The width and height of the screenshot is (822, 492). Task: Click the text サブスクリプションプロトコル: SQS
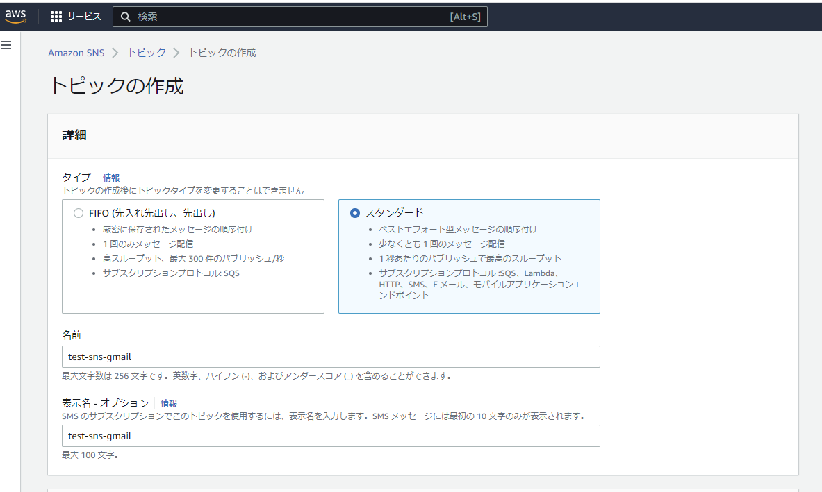[x=171, y=273]
